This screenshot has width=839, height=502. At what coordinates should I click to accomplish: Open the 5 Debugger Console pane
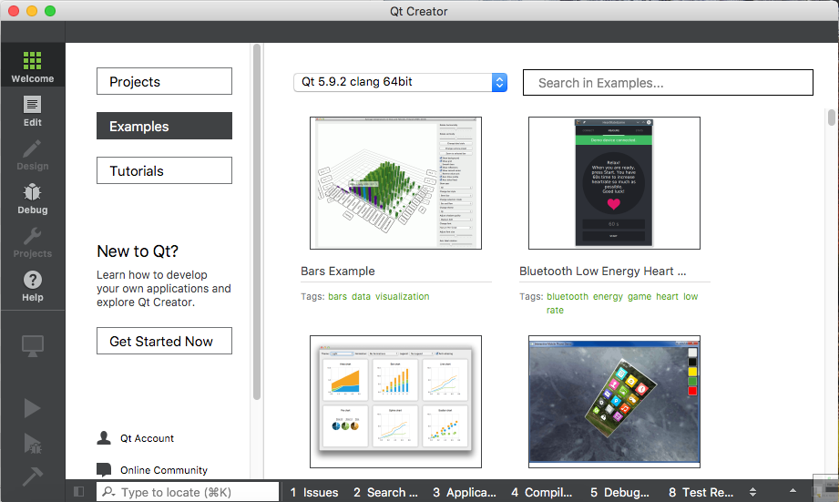[619, 492]
